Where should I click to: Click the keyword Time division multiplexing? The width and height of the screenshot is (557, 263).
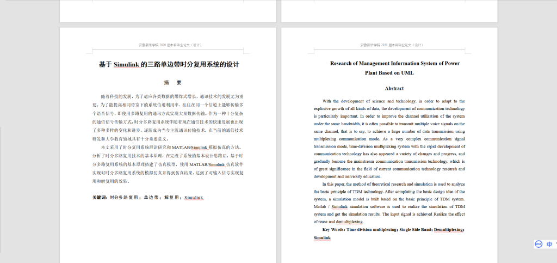point(371,230)
